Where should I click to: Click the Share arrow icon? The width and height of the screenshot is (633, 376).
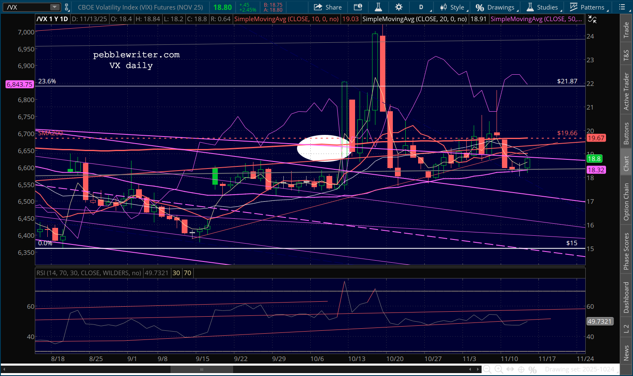pyautogui.click(x=318, y=7)
